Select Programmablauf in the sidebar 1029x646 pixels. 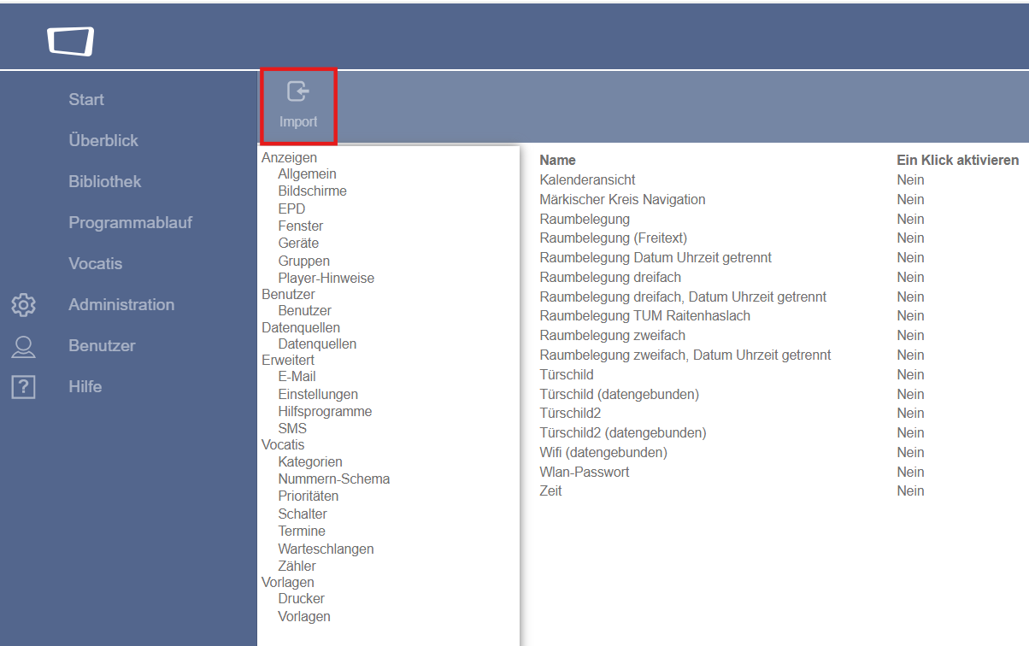tap(131, 223)
